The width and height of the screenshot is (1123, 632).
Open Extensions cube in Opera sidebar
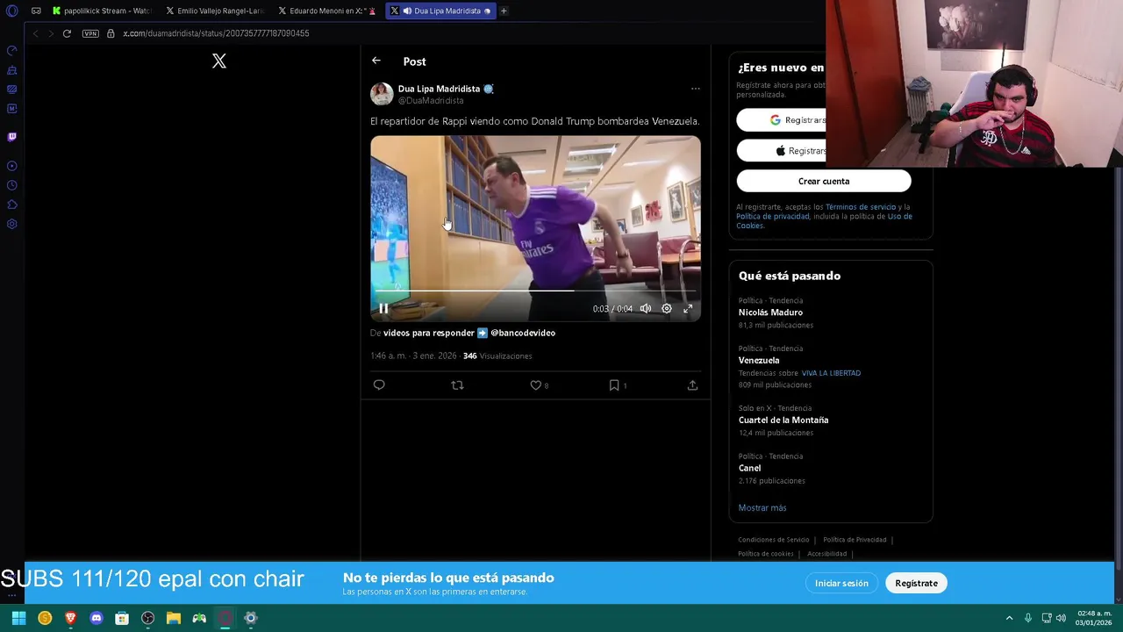tap(11, 205)
